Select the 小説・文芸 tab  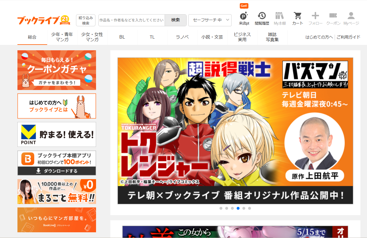point(212,37)
